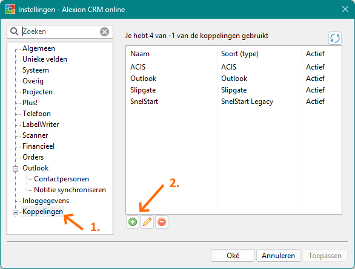Click the Actief column header
This screenshot has width=355, height=269.
(x=315, y=54)
